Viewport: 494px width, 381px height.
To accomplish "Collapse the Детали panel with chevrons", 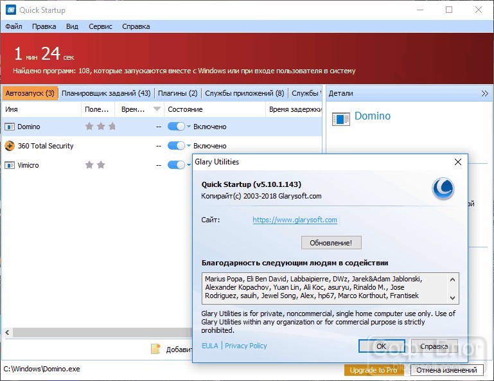I will [x=484, y=93].
